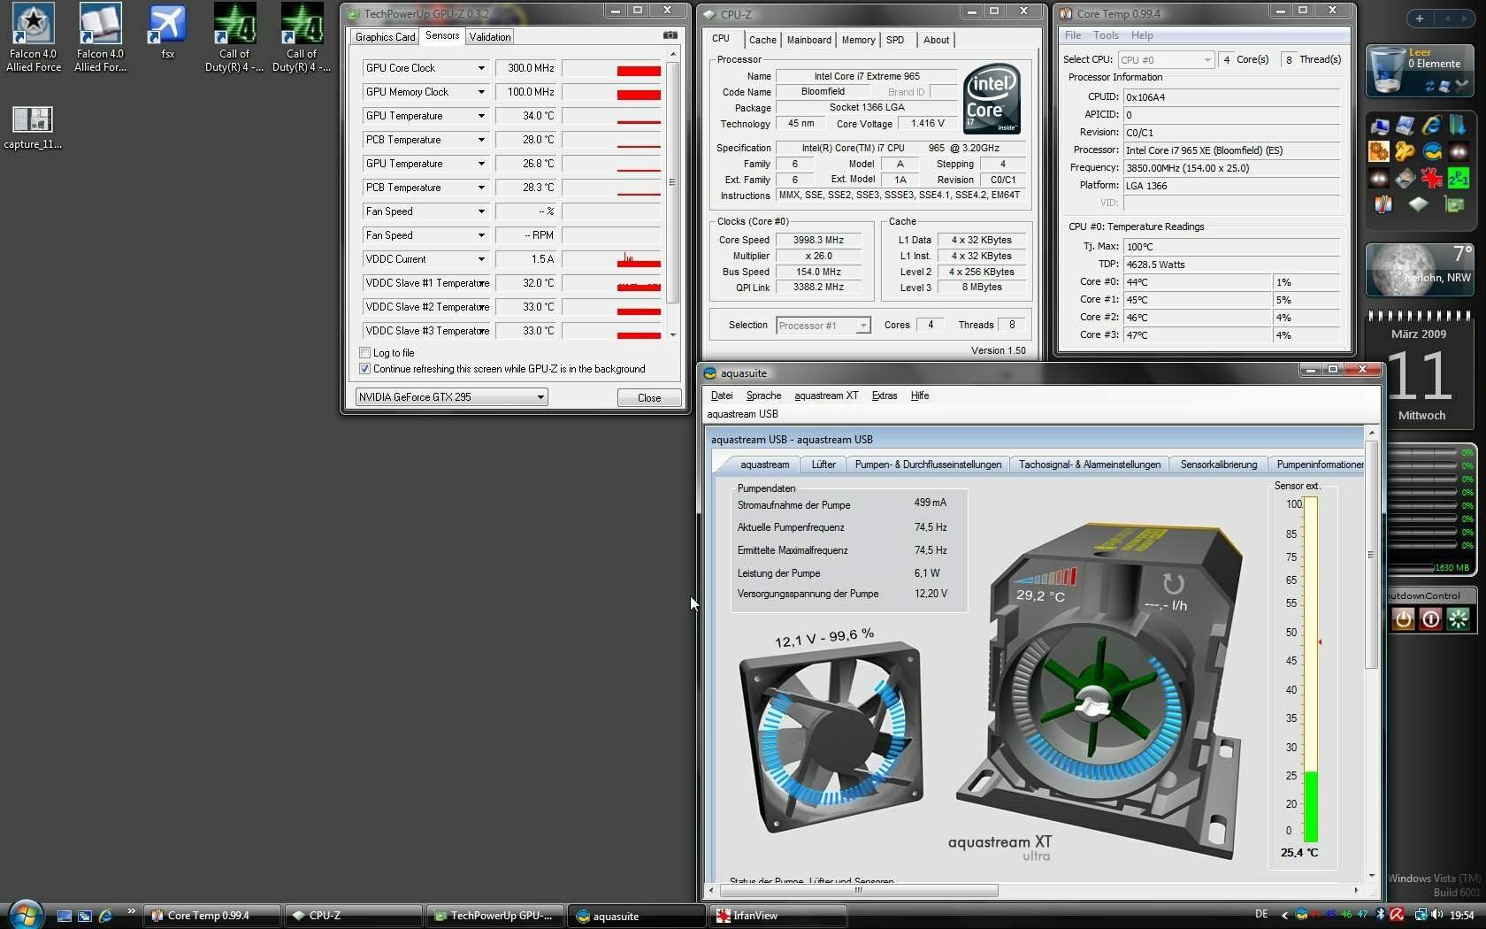This screenshot has width=1486, height=929.
Task: Click the add gadget plus button in the sidebar
Action: click(1419, 19)
